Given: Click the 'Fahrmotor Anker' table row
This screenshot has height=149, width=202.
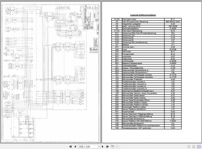Looking at the screenshot, I should [146, 19].
